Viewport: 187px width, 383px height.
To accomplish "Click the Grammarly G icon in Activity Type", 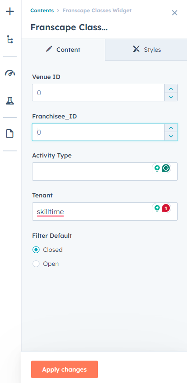I will 166,168.
